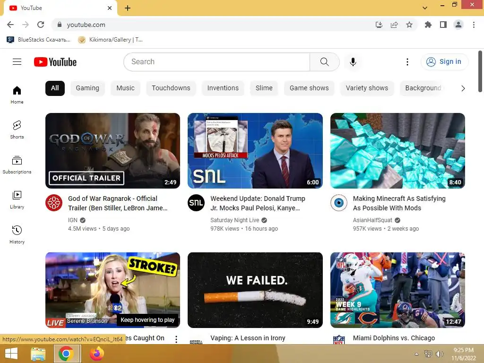Screen dimensions: 484x363
Task: Select the All filter chip
Action: [55, 88]
